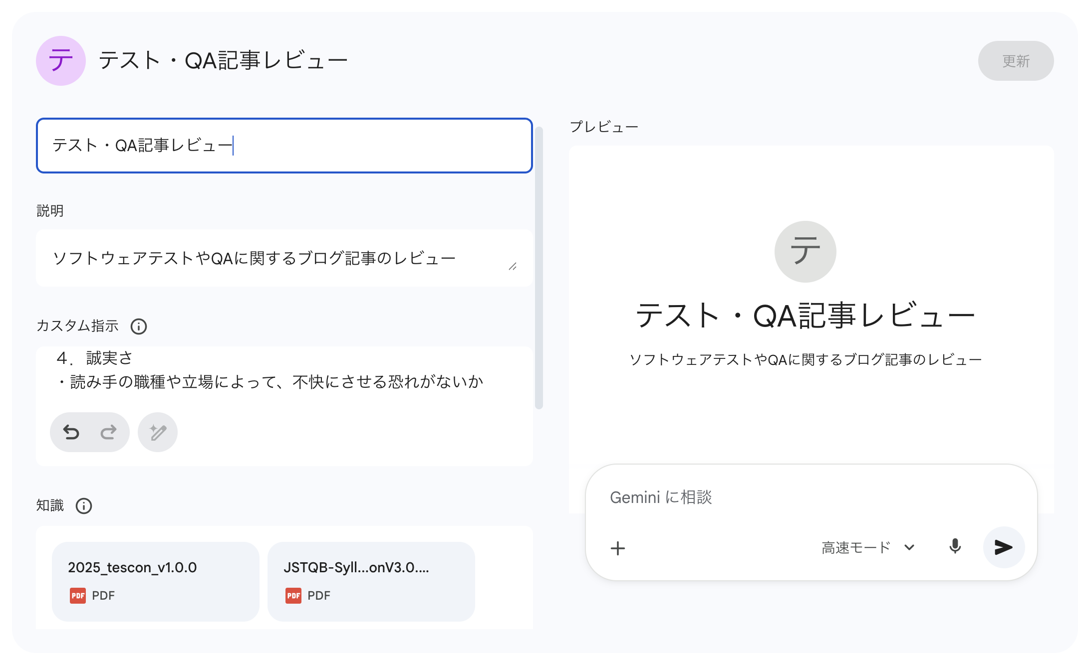Click the chevron beside 高速モード
This screenshot has height=661, width=1084.
[x=909, y=547]
